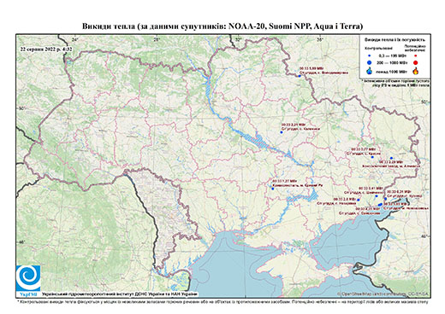Click the blue flame legend icon
Viewport: 445px width, 314px height.
369,71
